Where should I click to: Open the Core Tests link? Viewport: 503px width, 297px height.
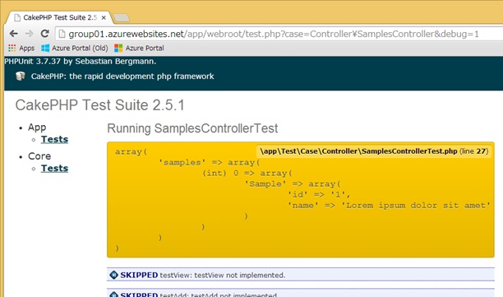pos(54,169)
